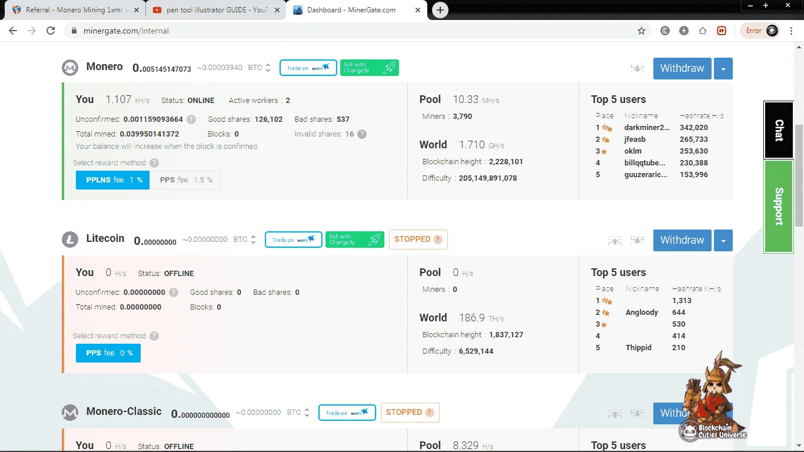The image size is (804, 452).
Task: Click help icon beside Monero Invalid shares
Action: pos(362,134)
